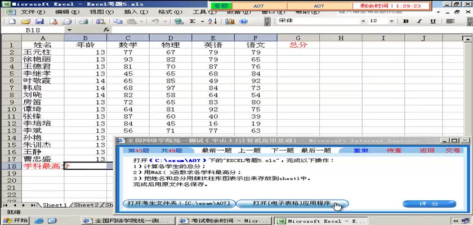Select cell G1 总分
The width and height of the screenshot is (473, 225).
point(298,45)
